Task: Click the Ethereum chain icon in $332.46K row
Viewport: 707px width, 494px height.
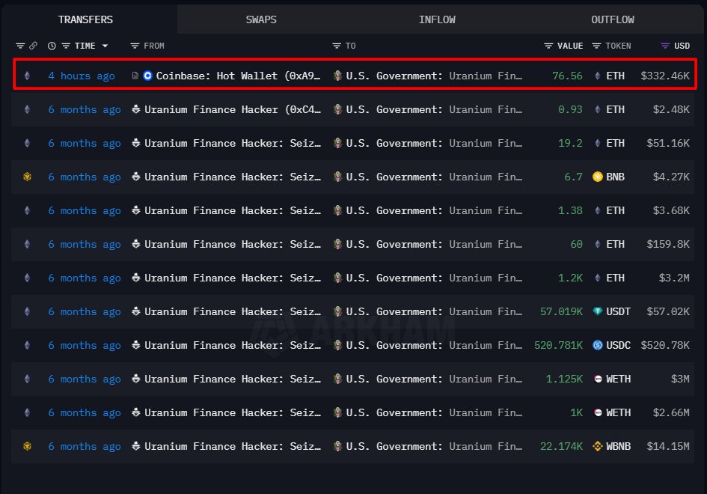Action: pos(27,76)
